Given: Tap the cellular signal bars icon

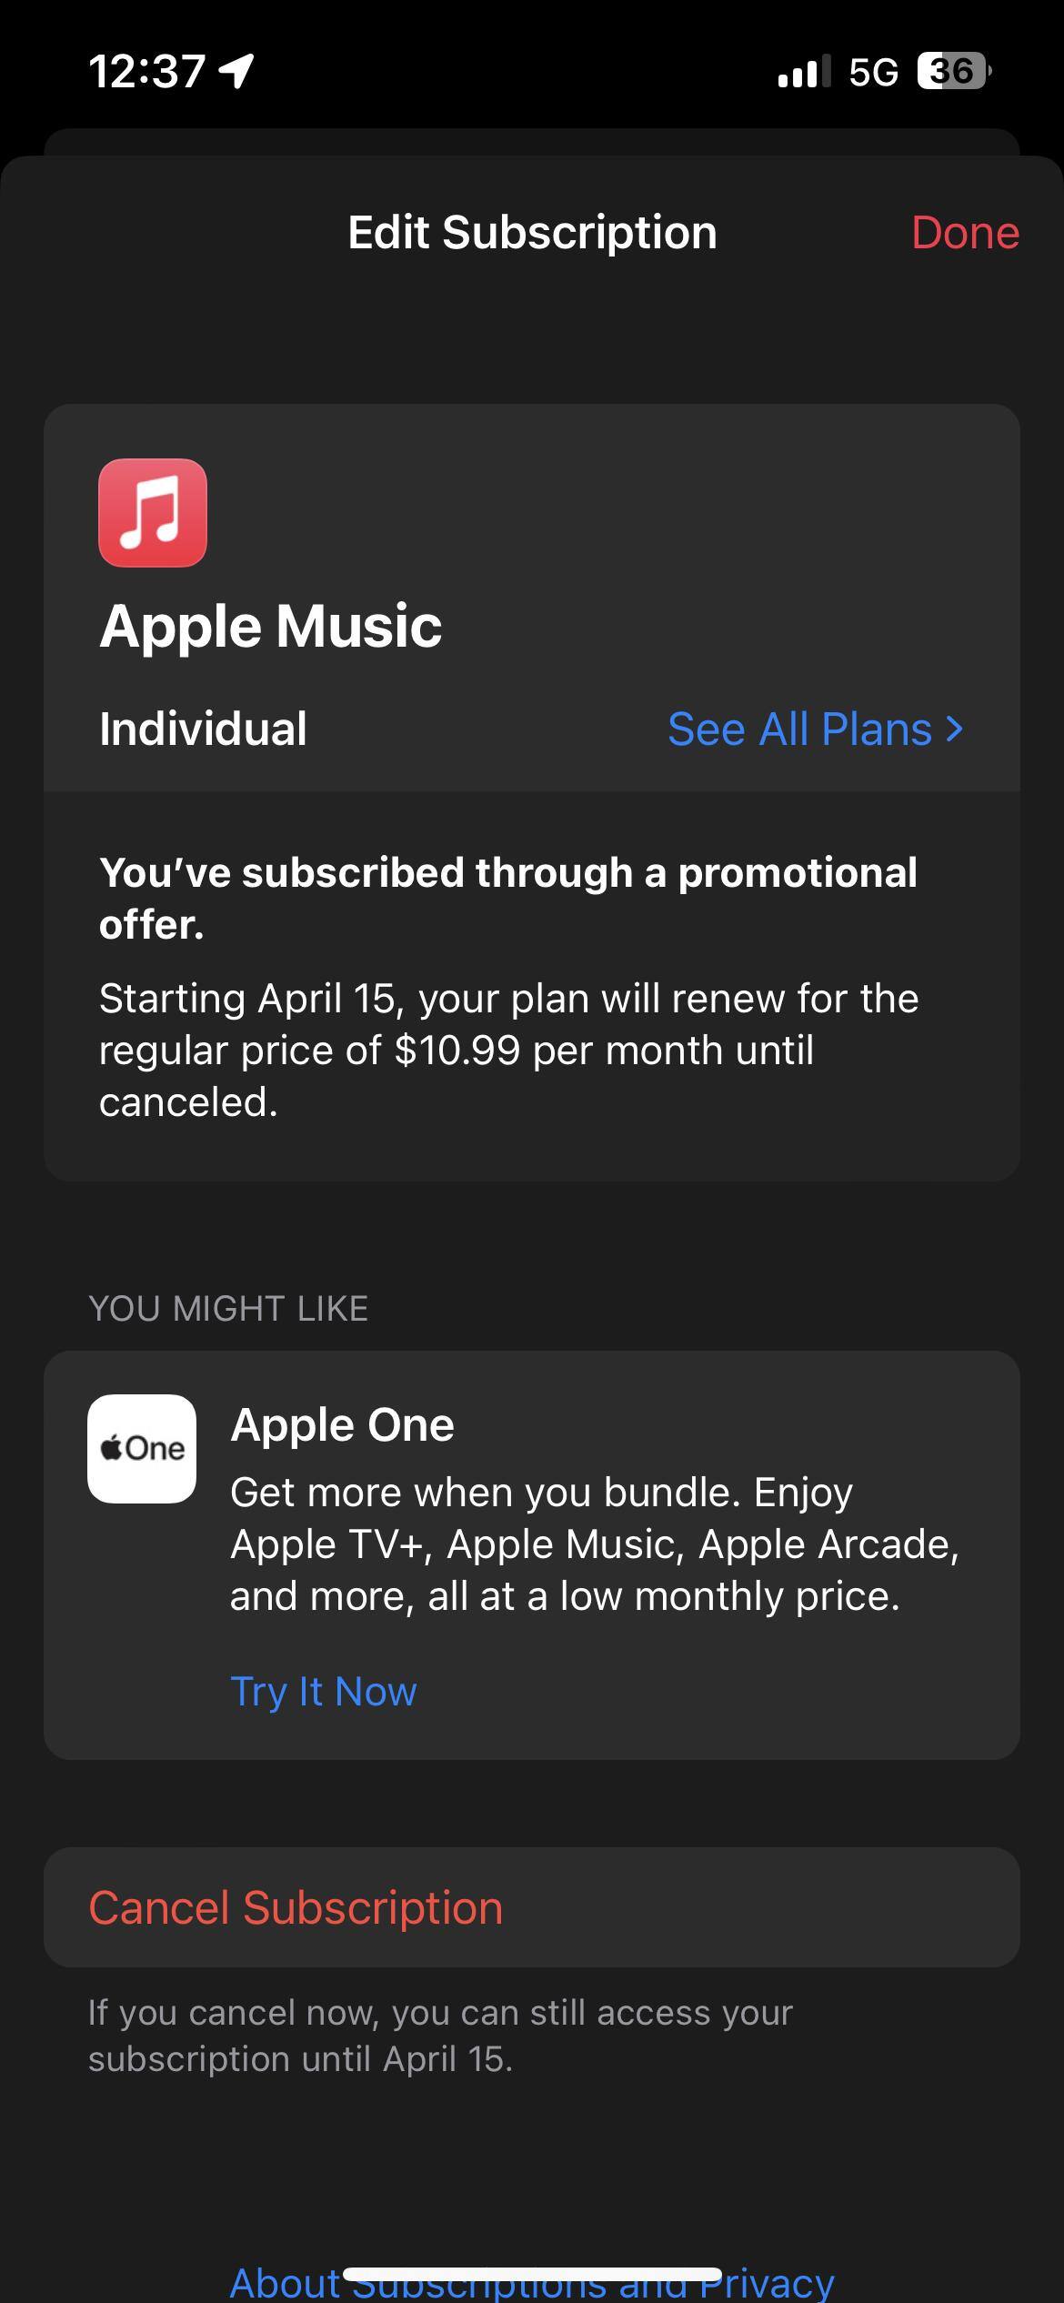Looking at the screenshot, I should 804,71.
